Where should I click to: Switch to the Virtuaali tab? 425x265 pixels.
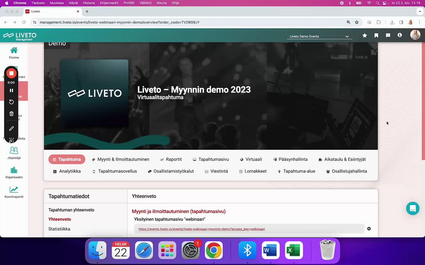251,159
